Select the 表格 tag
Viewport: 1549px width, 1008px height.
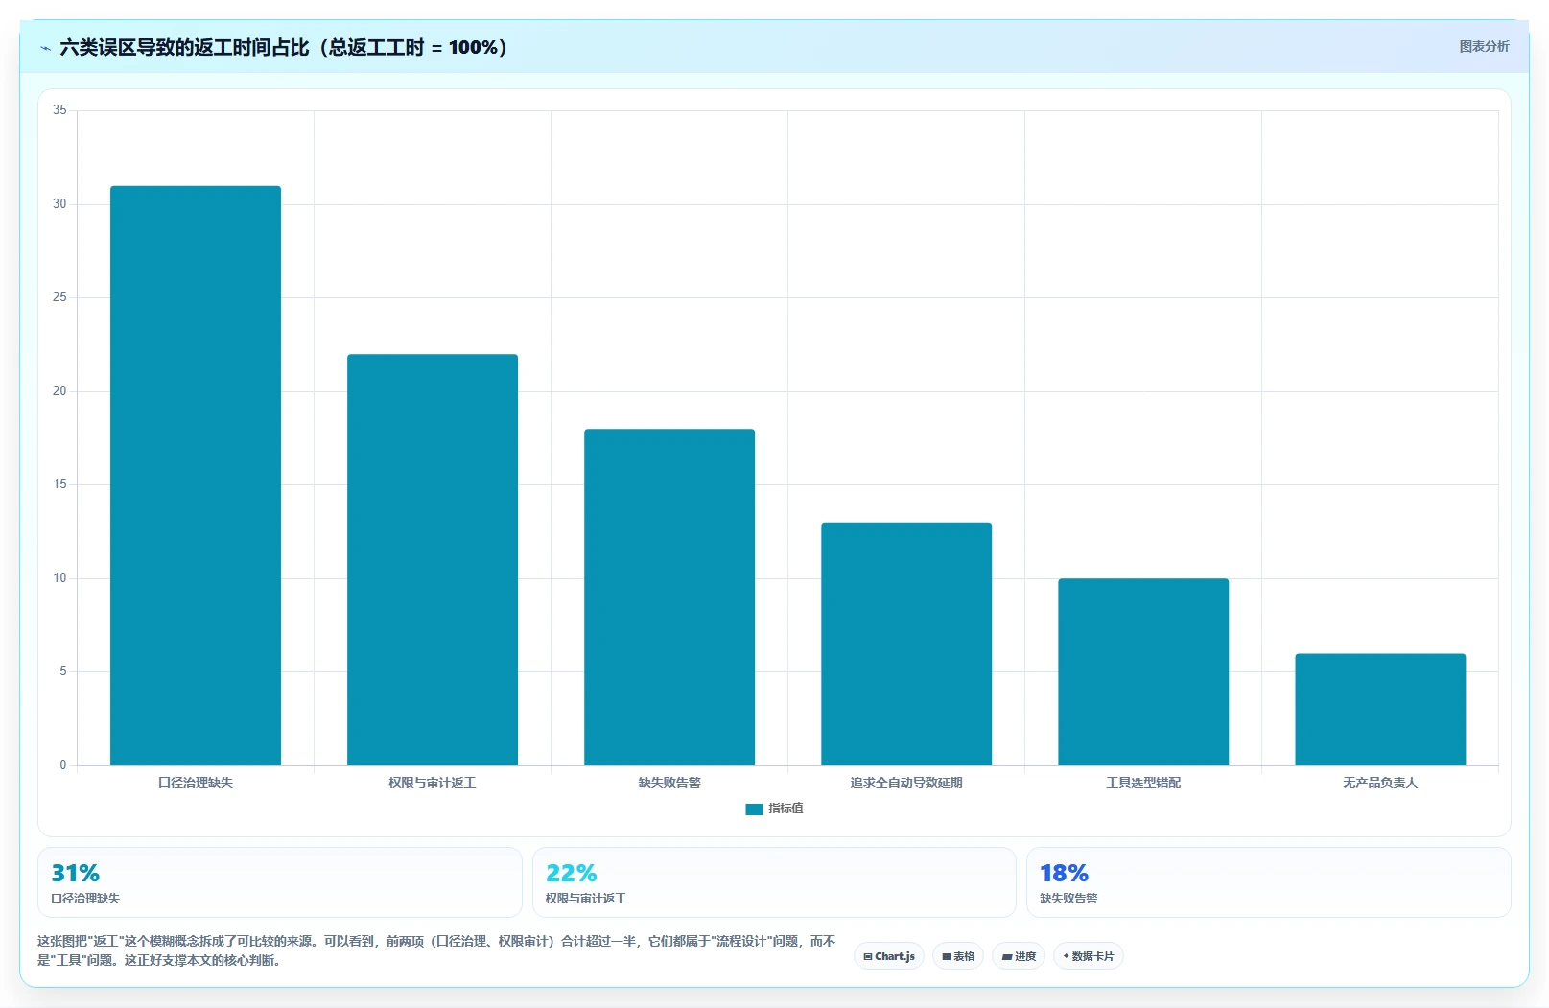click(x=958, y=956)
